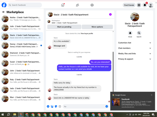The image size is (157, 117).
Task: Open Jada's conversation
Action: pyautogui.click(x=22, y=90)
